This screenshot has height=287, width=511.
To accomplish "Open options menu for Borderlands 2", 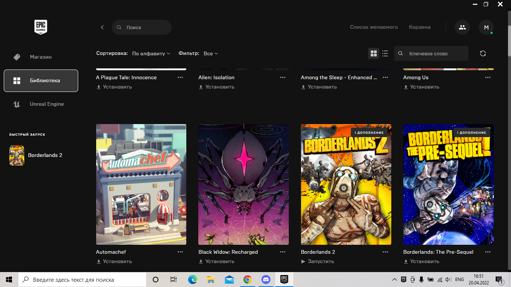I will [x=385, y=252].
